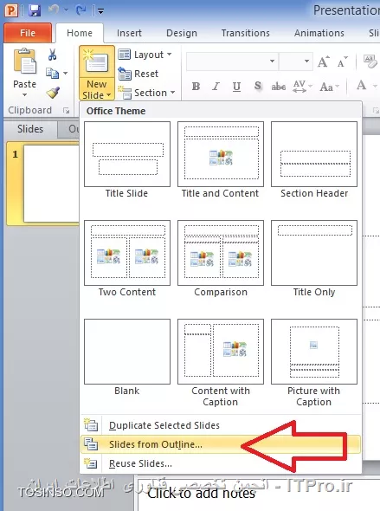The height and width of the screenshot is (511, 380).
Task: Toggle underline formatting
Action: (236, 87)
